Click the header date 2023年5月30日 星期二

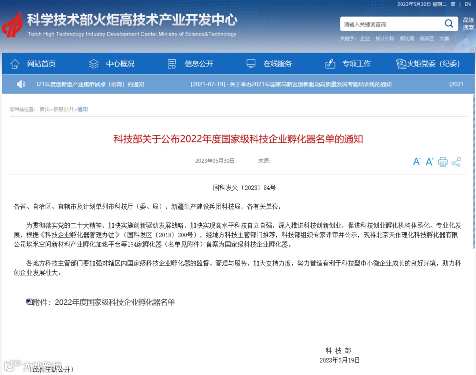[422, 4]
